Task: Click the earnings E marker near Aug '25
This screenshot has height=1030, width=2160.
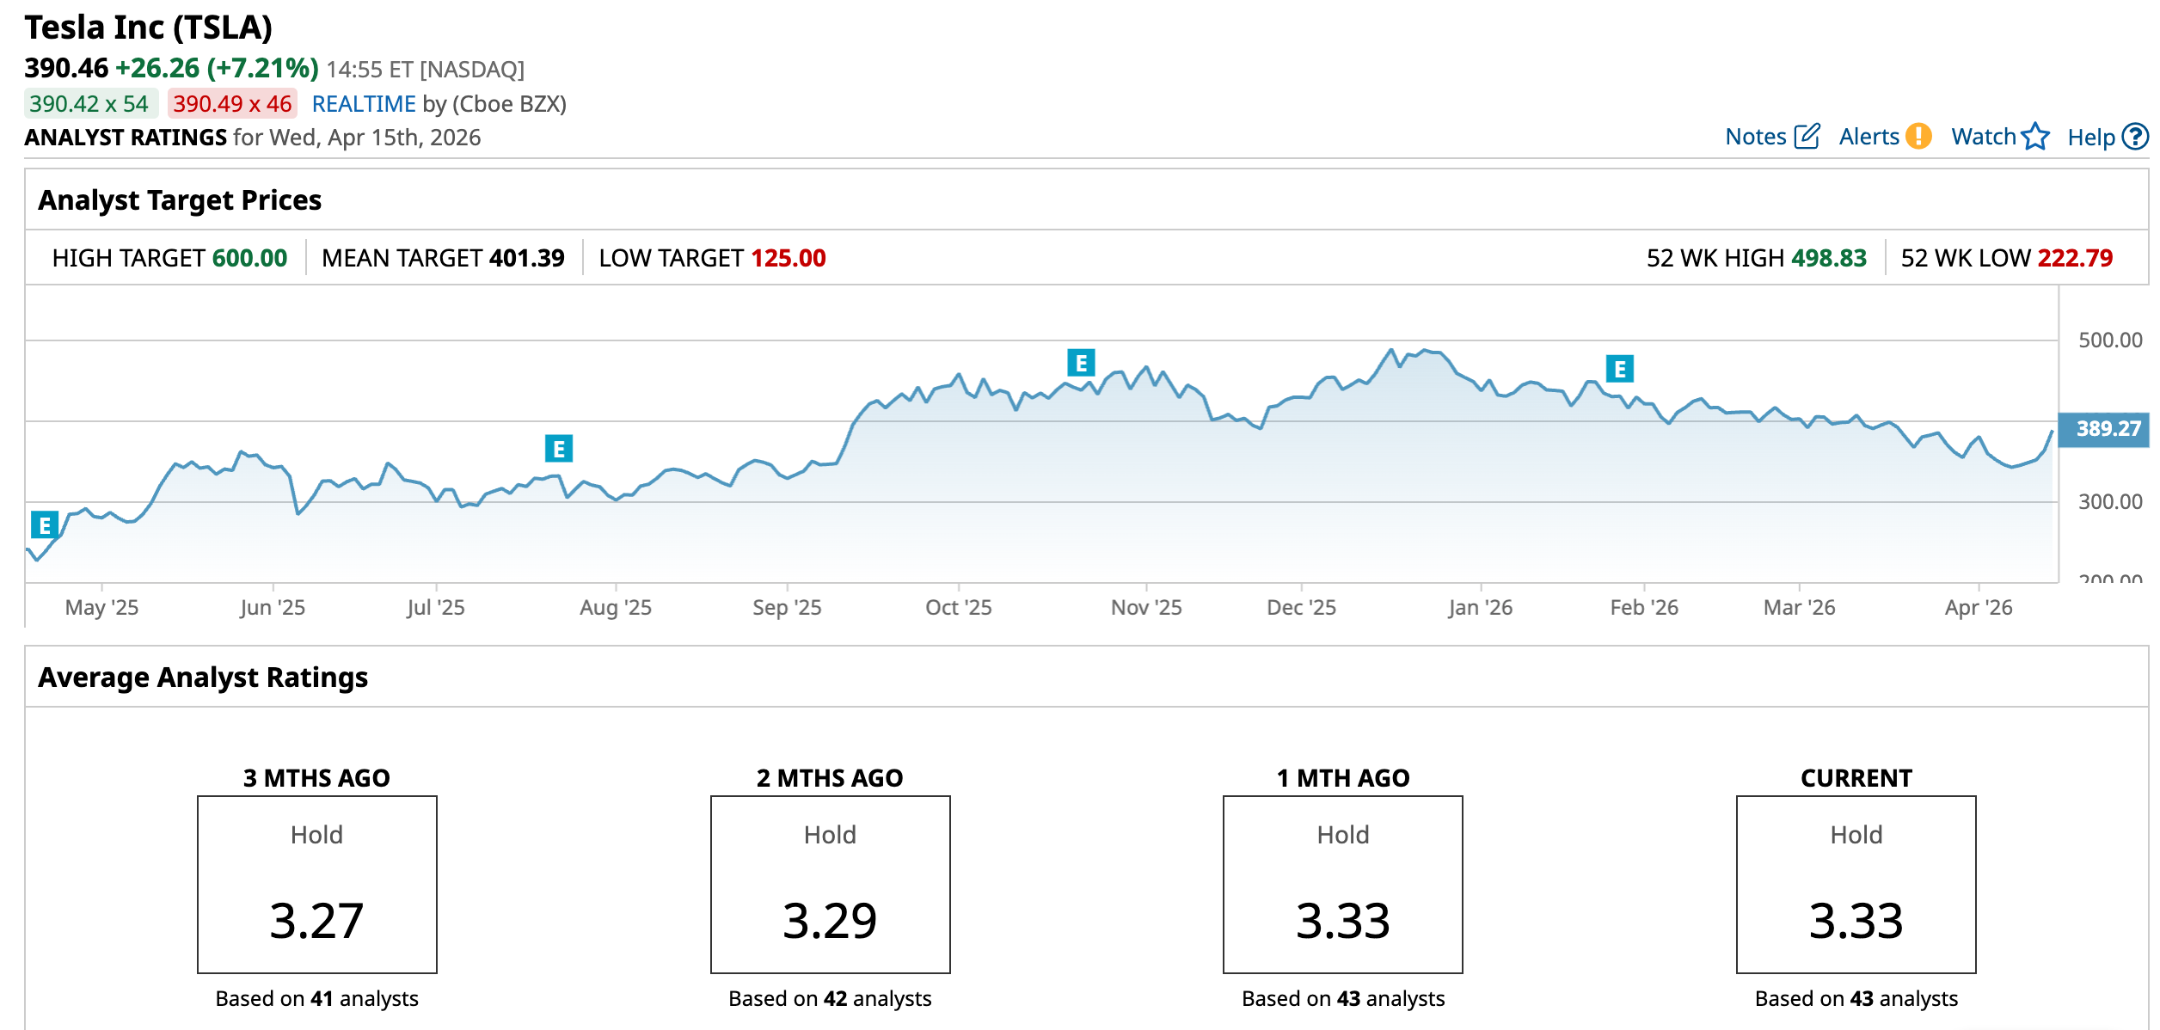Action: pyautogui.click(x=559, y=448)
